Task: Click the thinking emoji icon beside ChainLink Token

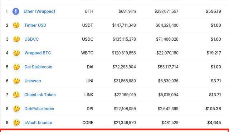Action: pos(16,95)
